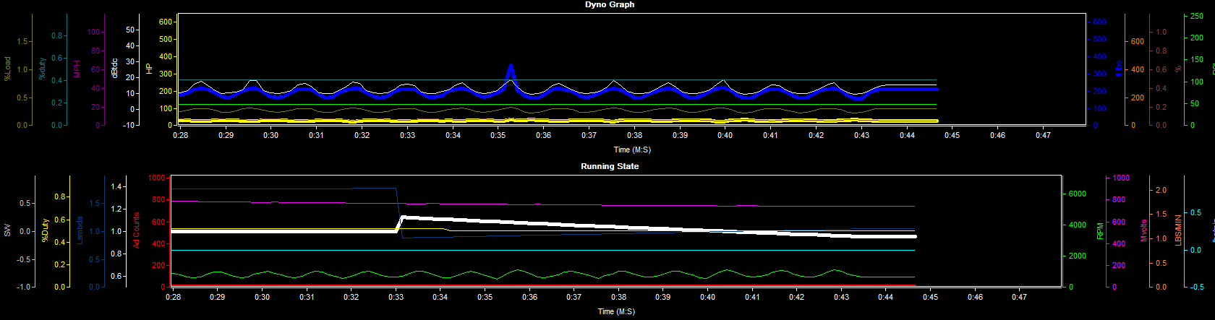1215x320 pixels.
Task: Select the white dBtdc axis label
Action: tap(114, 69)
